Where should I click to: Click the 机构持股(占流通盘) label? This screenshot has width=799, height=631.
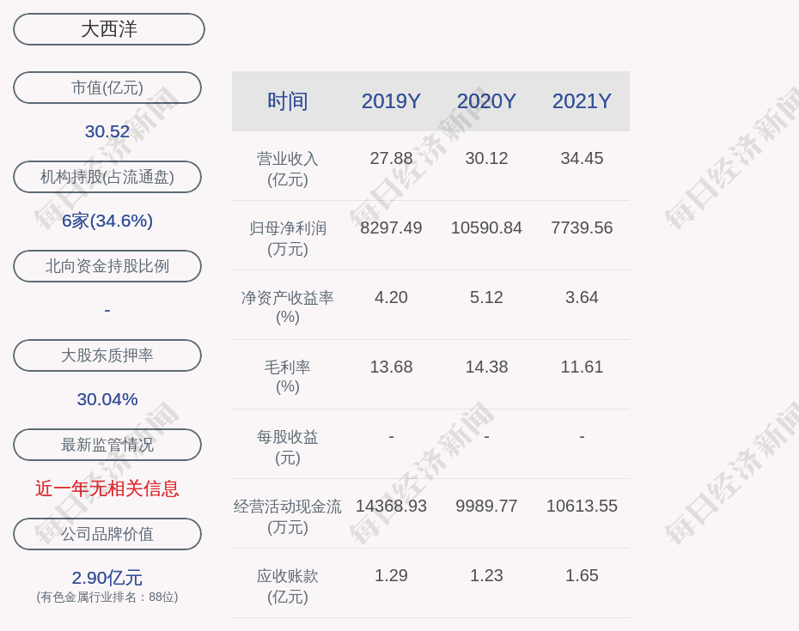pos(107,177)
